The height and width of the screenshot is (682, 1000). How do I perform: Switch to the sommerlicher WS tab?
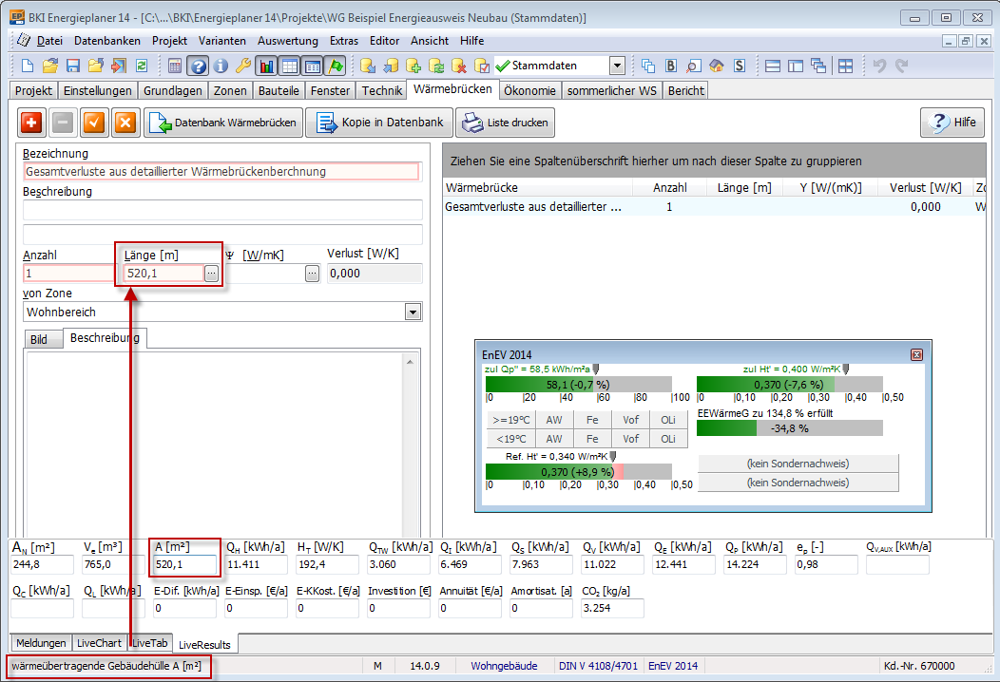tap(611, 90)
